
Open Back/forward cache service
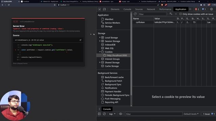114,77
